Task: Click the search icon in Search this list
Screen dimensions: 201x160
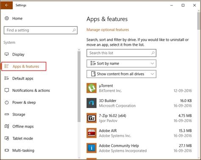Action: (x=153, y=53)
